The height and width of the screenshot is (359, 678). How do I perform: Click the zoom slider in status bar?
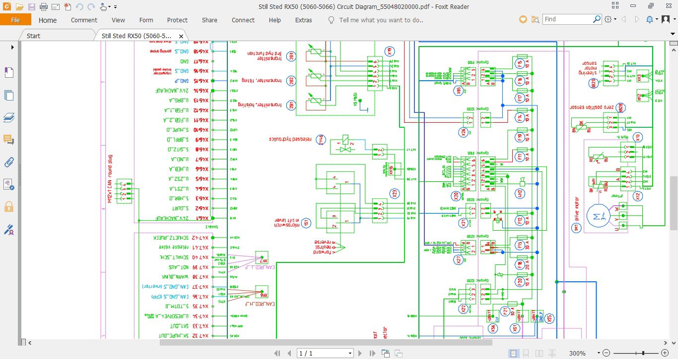point(643,354)
